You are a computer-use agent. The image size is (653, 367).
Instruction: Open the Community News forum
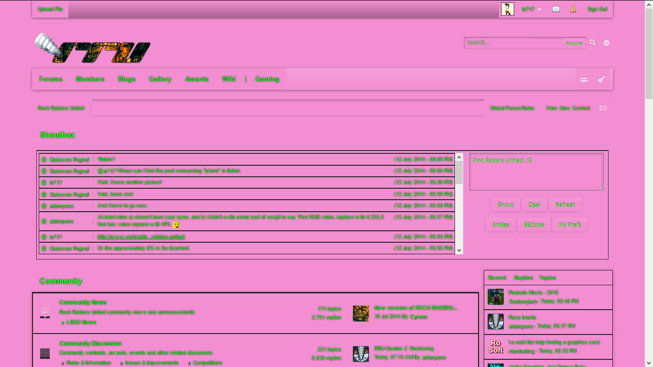click(x=83, y=302)
